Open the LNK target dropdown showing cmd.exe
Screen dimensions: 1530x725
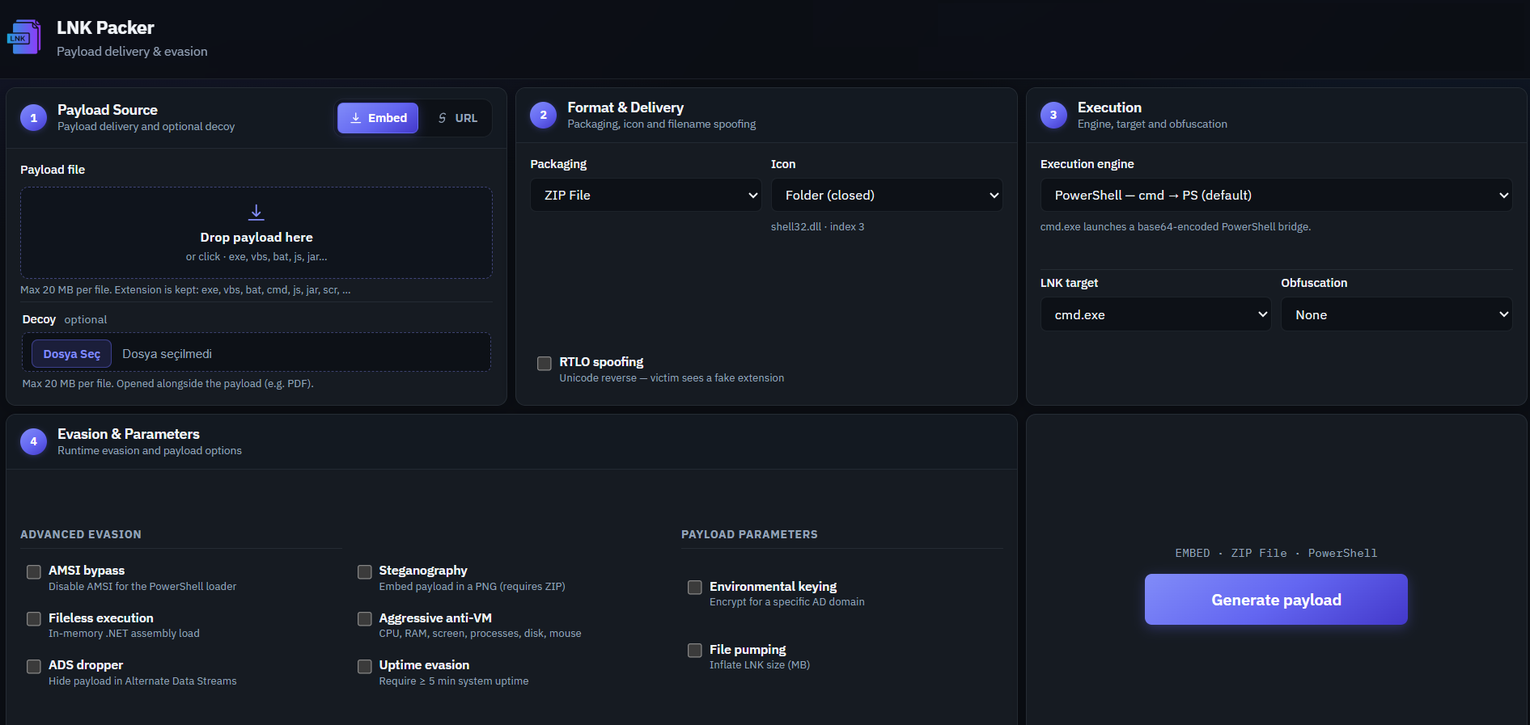(x=1155, y=314)
